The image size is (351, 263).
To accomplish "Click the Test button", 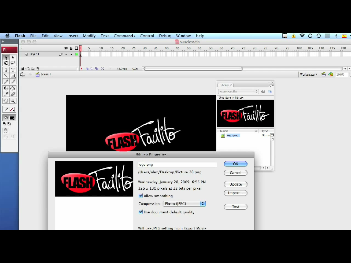I will (236, 206).
